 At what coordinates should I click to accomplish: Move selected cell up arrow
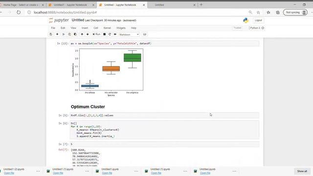(x=82, y=34)
